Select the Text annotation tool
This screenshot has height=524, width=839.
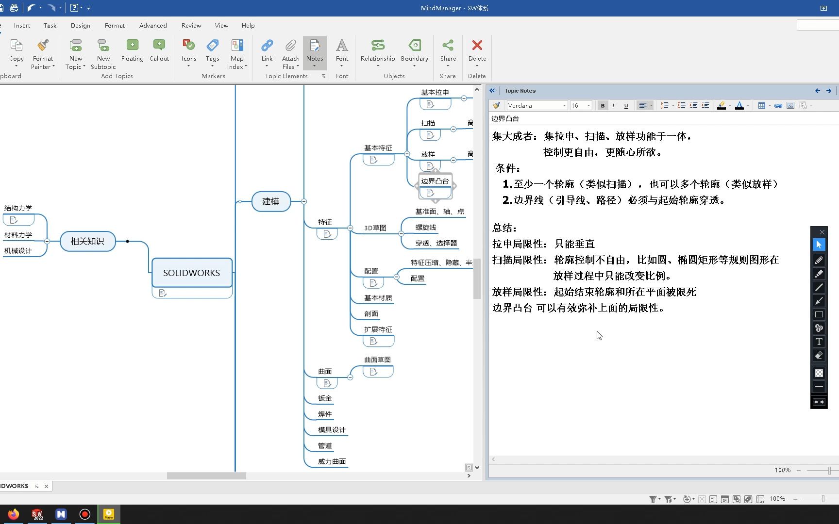[x=819, y=342]
